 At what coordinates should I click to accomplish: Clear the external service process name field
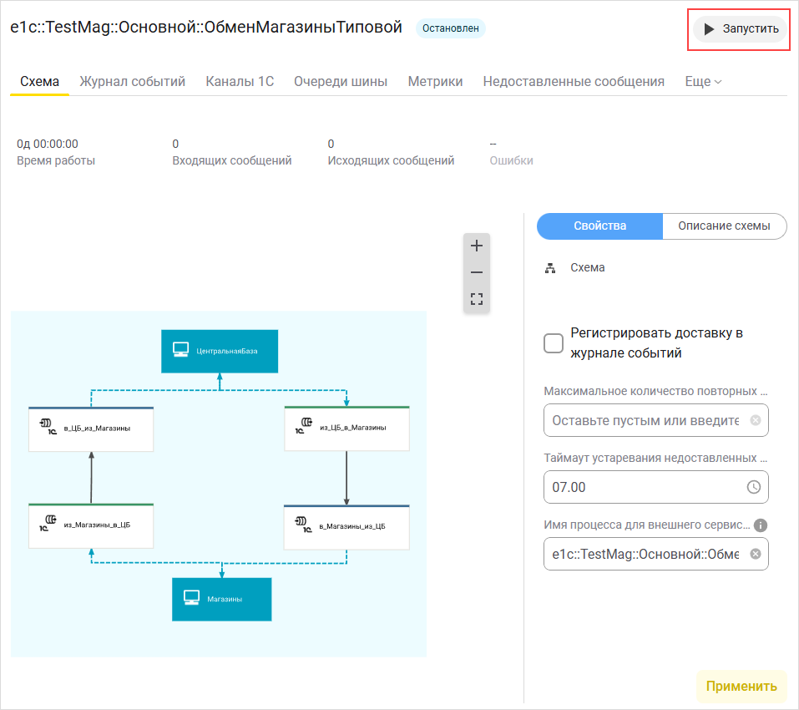755,554
